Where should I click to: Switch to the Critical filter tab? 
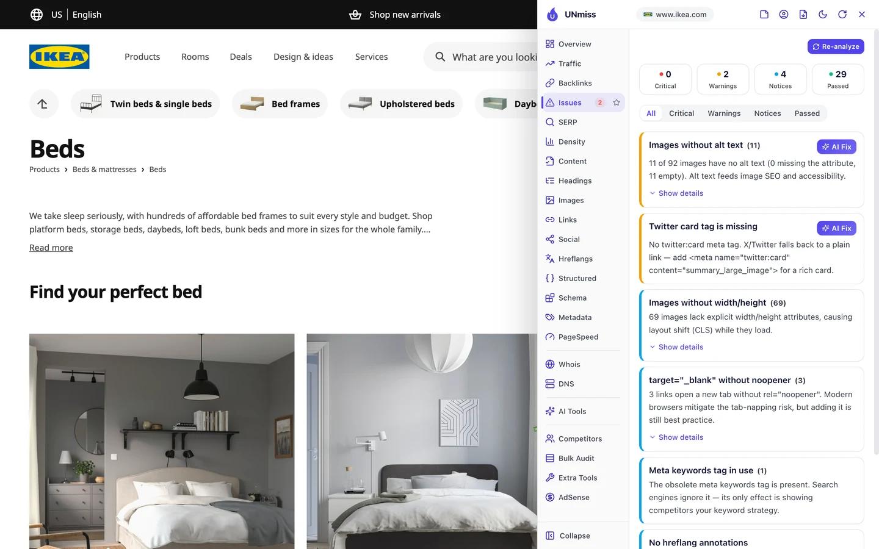tap(681, 113)
